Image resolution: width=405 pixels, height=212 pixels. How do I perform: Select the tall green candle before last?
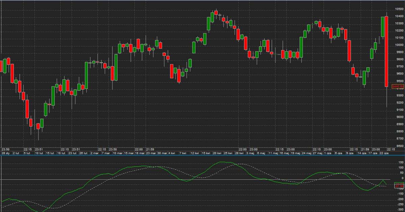coord(383,27)
